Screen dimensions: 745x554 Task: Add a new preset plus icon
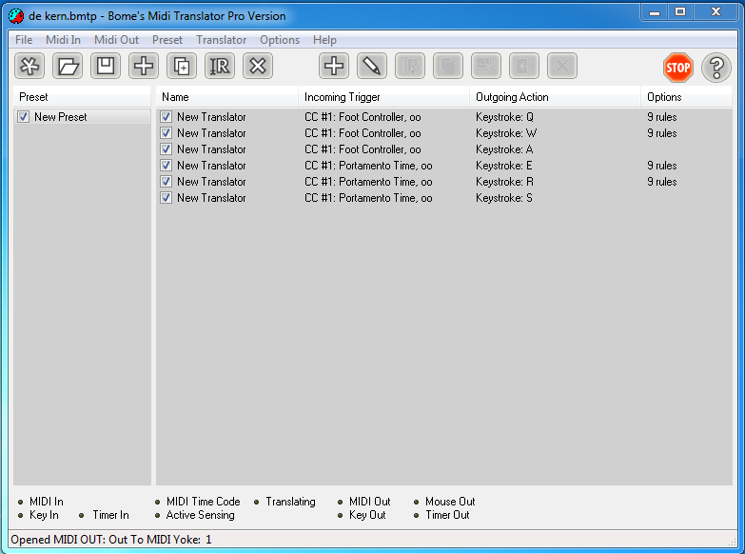pos(144,66)
